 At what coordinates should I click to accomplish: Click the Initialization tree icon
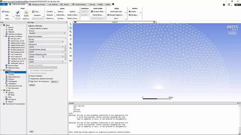[7, 84]
